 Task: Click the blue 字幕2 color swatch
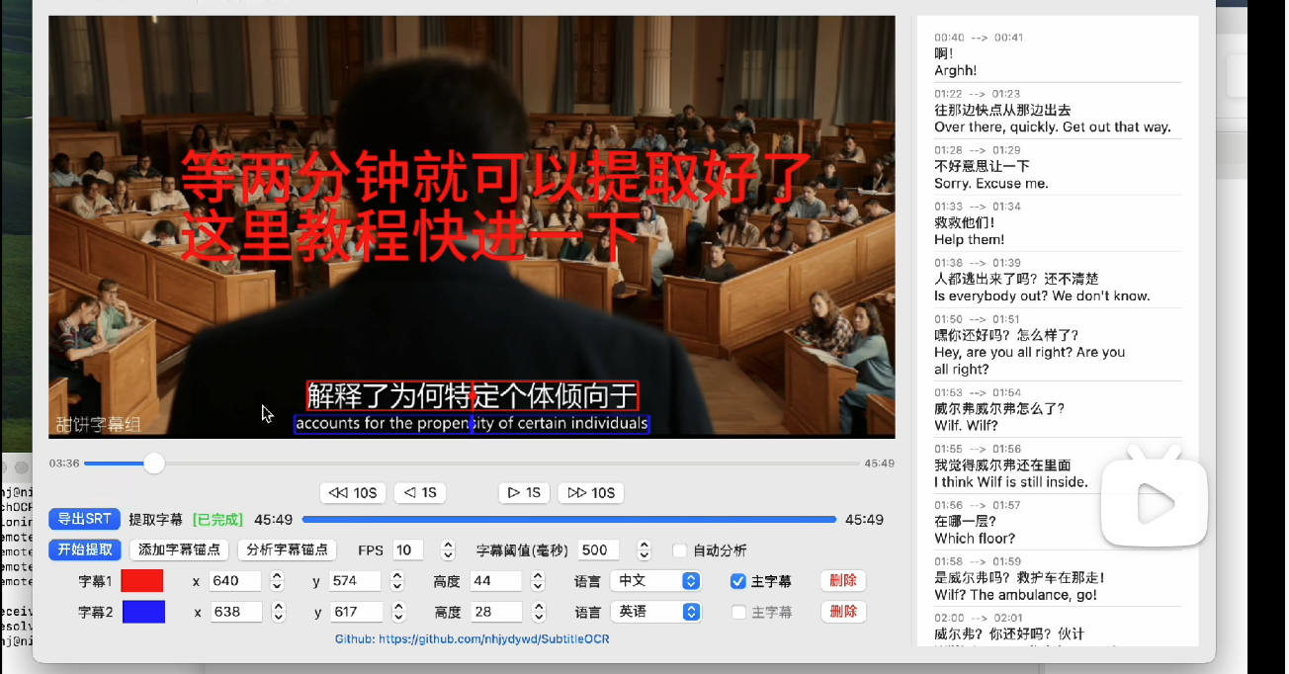143,612
